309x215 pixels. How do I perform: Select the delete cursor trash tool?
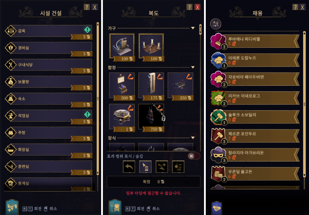145,167
